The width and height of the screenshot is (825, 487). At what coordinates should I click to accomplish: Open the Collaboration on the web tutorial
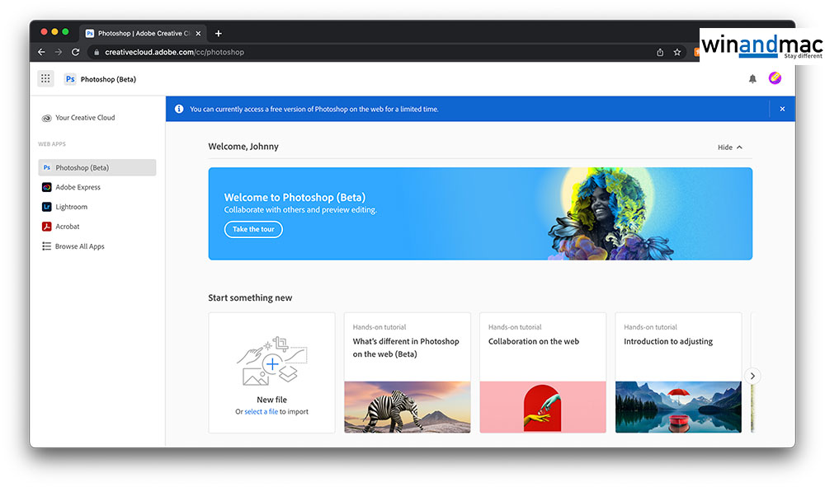pyautogui.click(x=542, y=372)
